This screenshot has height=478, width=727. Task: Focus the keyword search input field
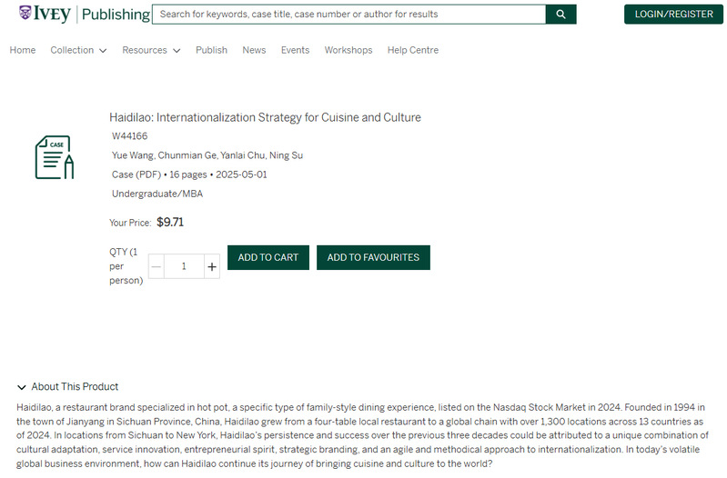pyautogui.click(x=349, y=15)
